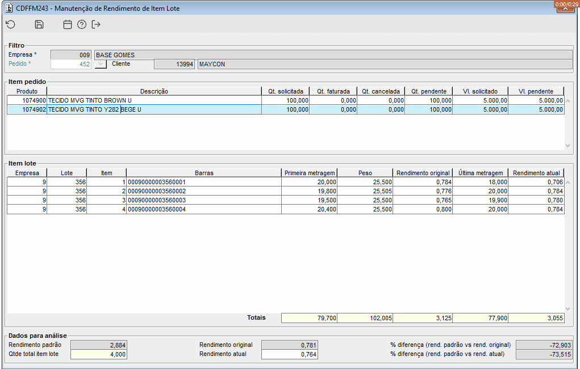Click the Rendimento original column header
580x369 pixels.
[x=423, y=173]
